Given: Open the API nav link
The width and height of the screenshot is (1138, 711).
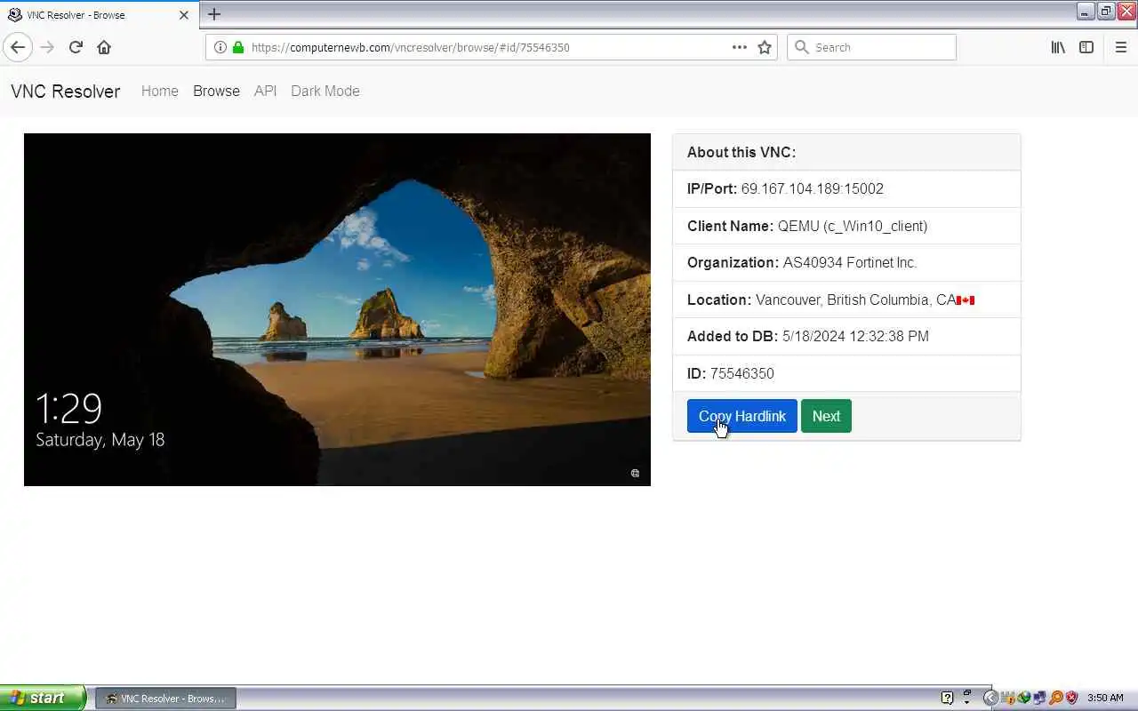Looking at the screenshot, I should tap(265, 91).
